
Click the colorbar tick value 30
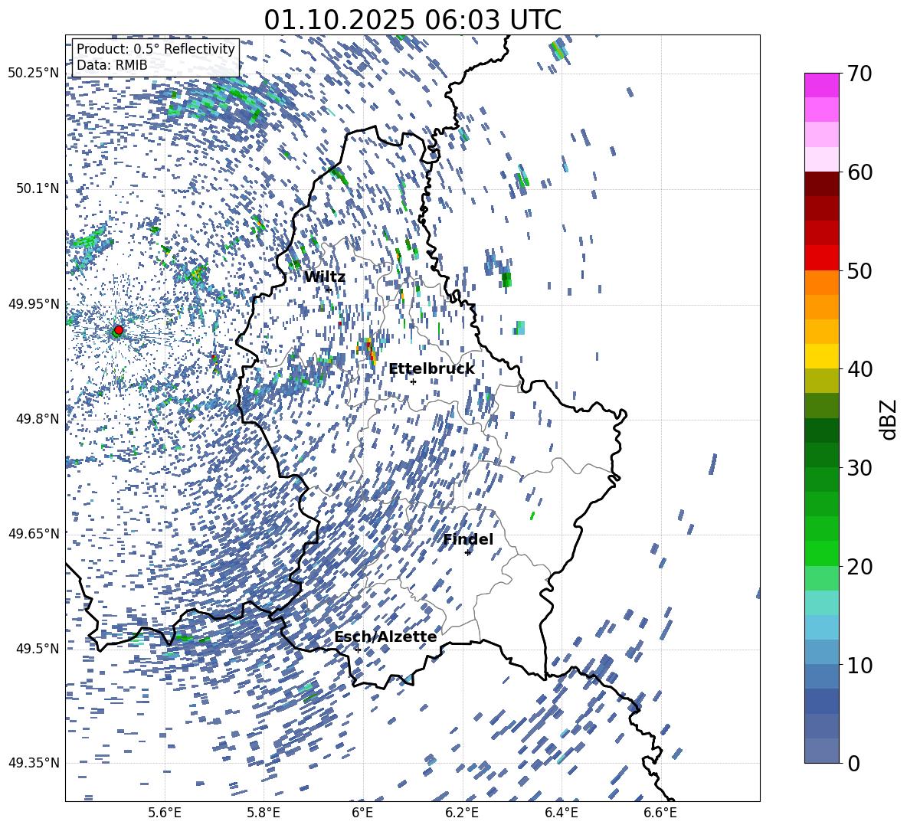tap(860, 467)
